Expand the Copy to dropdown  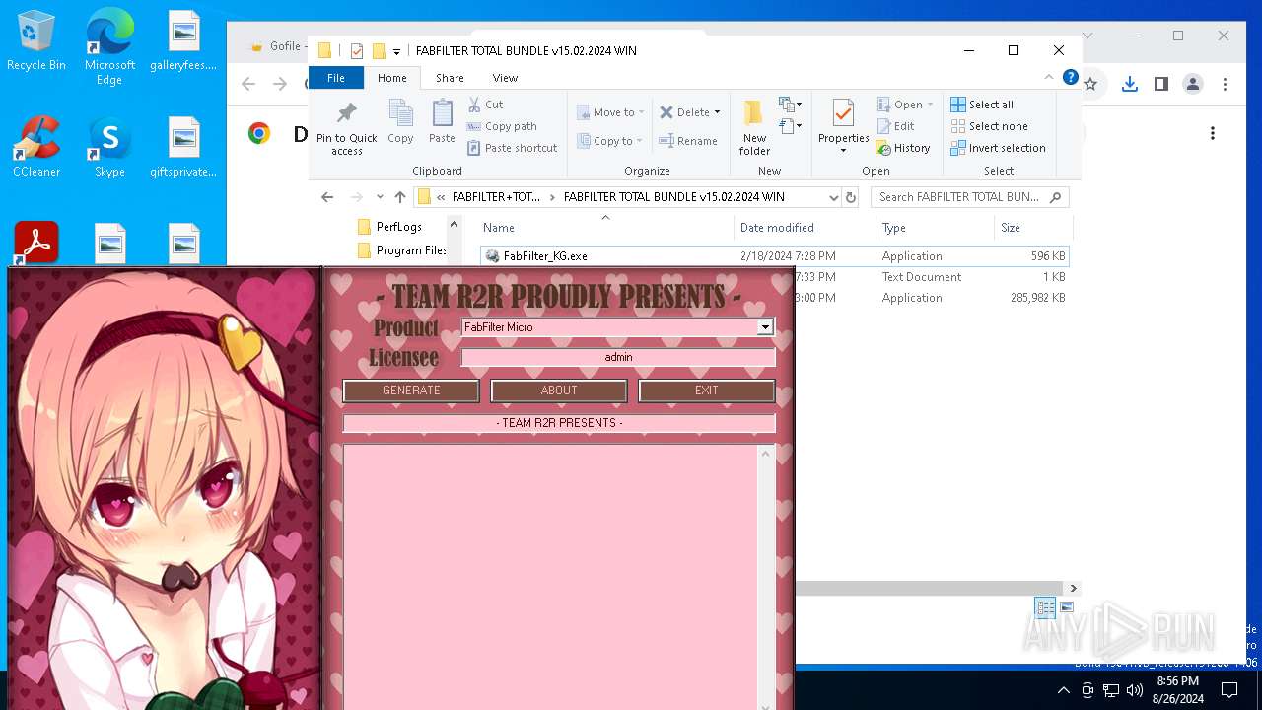[639, 141]
